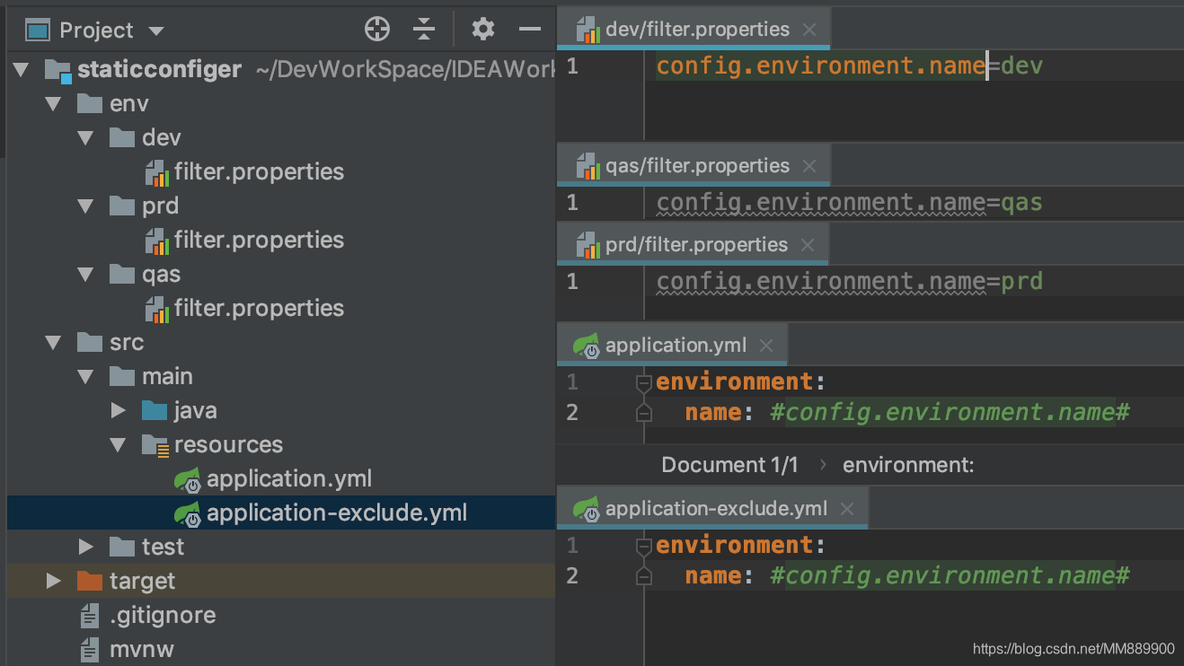1184x666 pixels.
Task: Select mvnw file name
Action: (142, 649)
